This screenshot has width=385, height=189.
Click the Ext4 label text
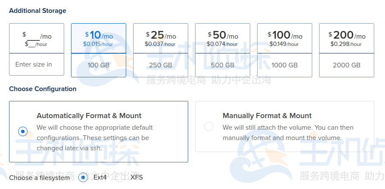(x=100, y=177)
